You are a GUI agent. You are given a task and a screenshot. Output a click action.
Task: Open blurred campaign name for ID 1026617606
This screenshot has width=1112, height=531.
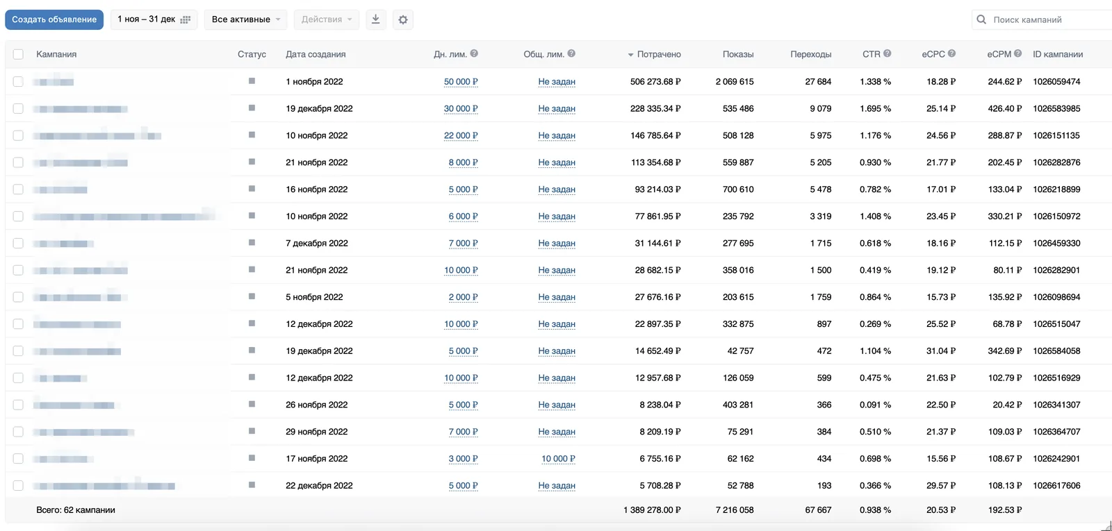[x=105, y=486]
